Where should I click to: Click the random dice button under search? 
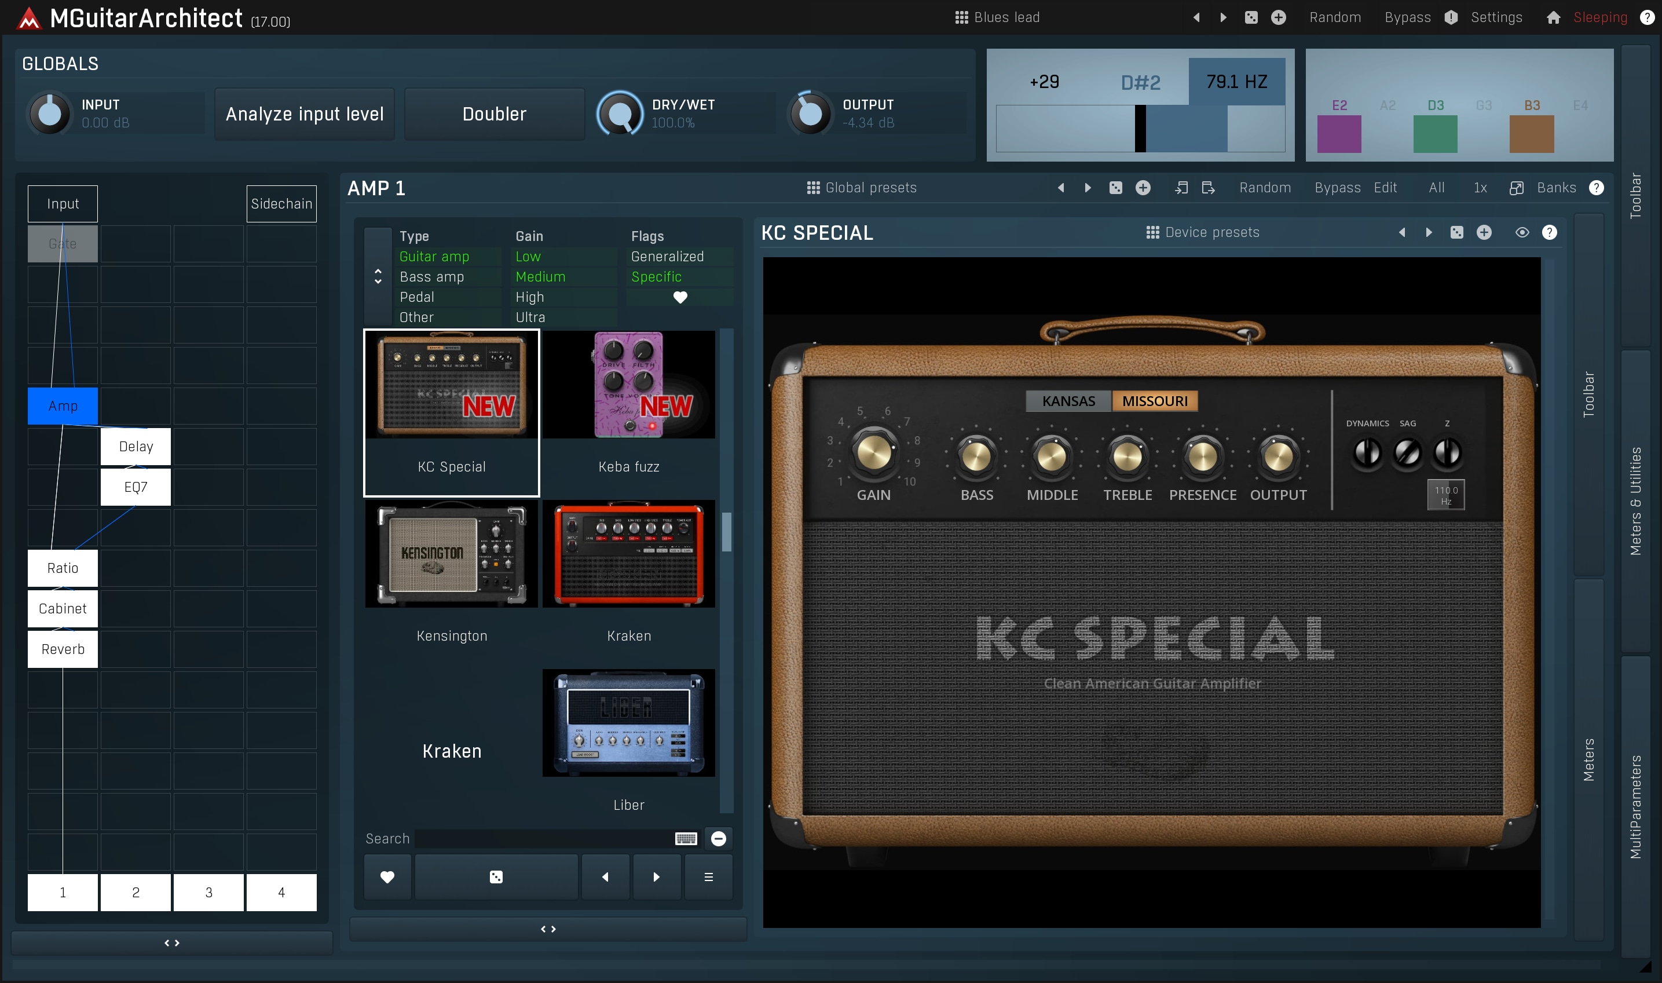(496, 876)
